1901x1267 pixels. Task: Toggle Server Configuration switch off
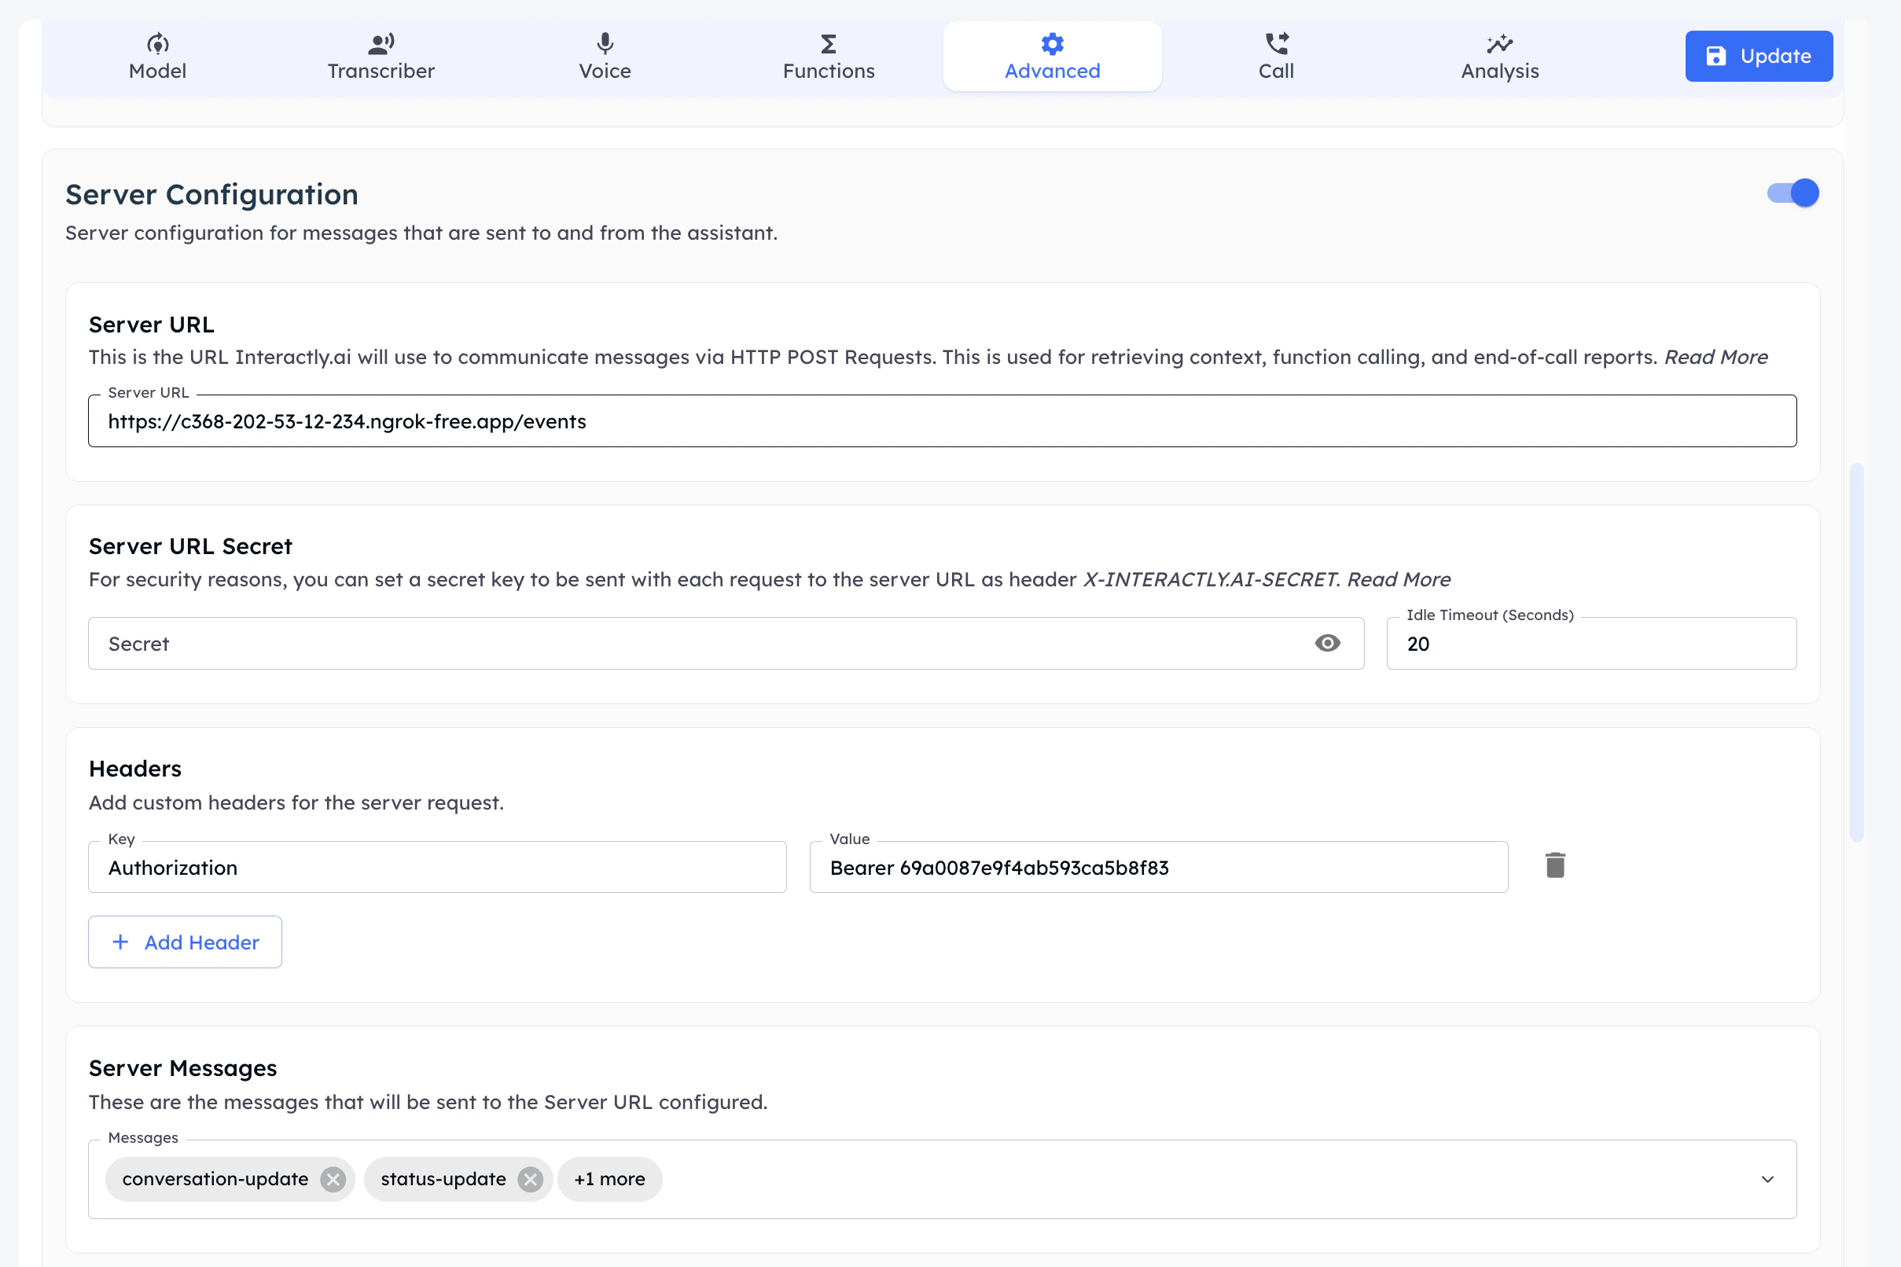[1792, 193]
